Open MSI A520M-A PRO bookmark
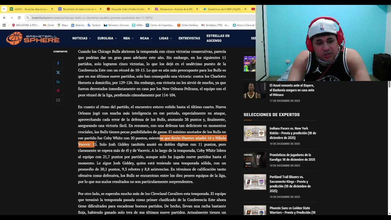 [x=25, y=25]
